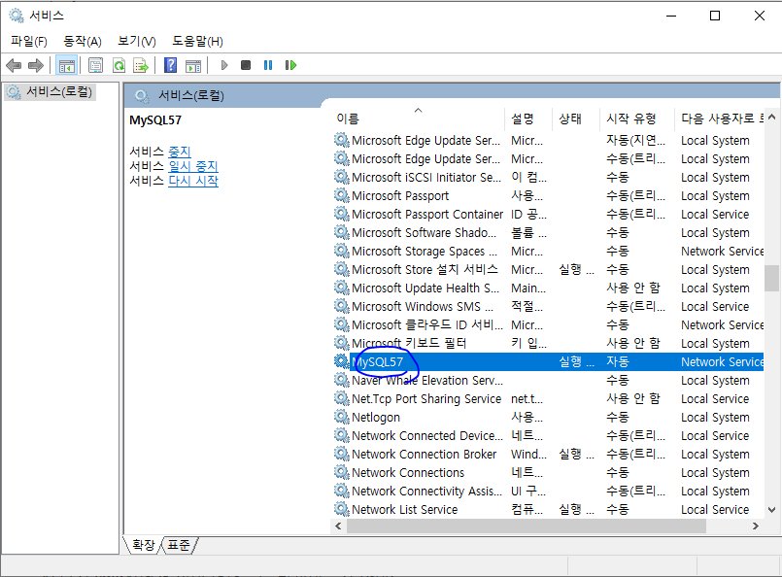Click the horizontal scrollbar thumb
The image size is (782, 577).
click(x=527, y=526)
